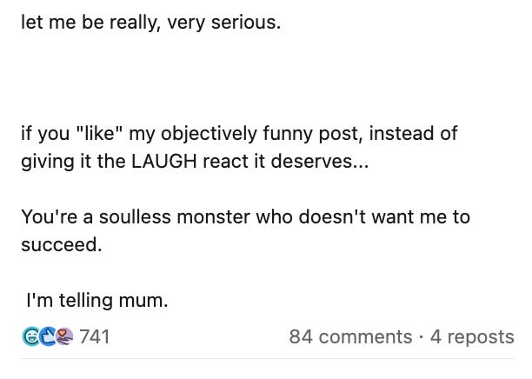The height and width of the screenshot is (379, 532).
Task: Click the word "serious" in the first line
Action: tap(247, 22)
